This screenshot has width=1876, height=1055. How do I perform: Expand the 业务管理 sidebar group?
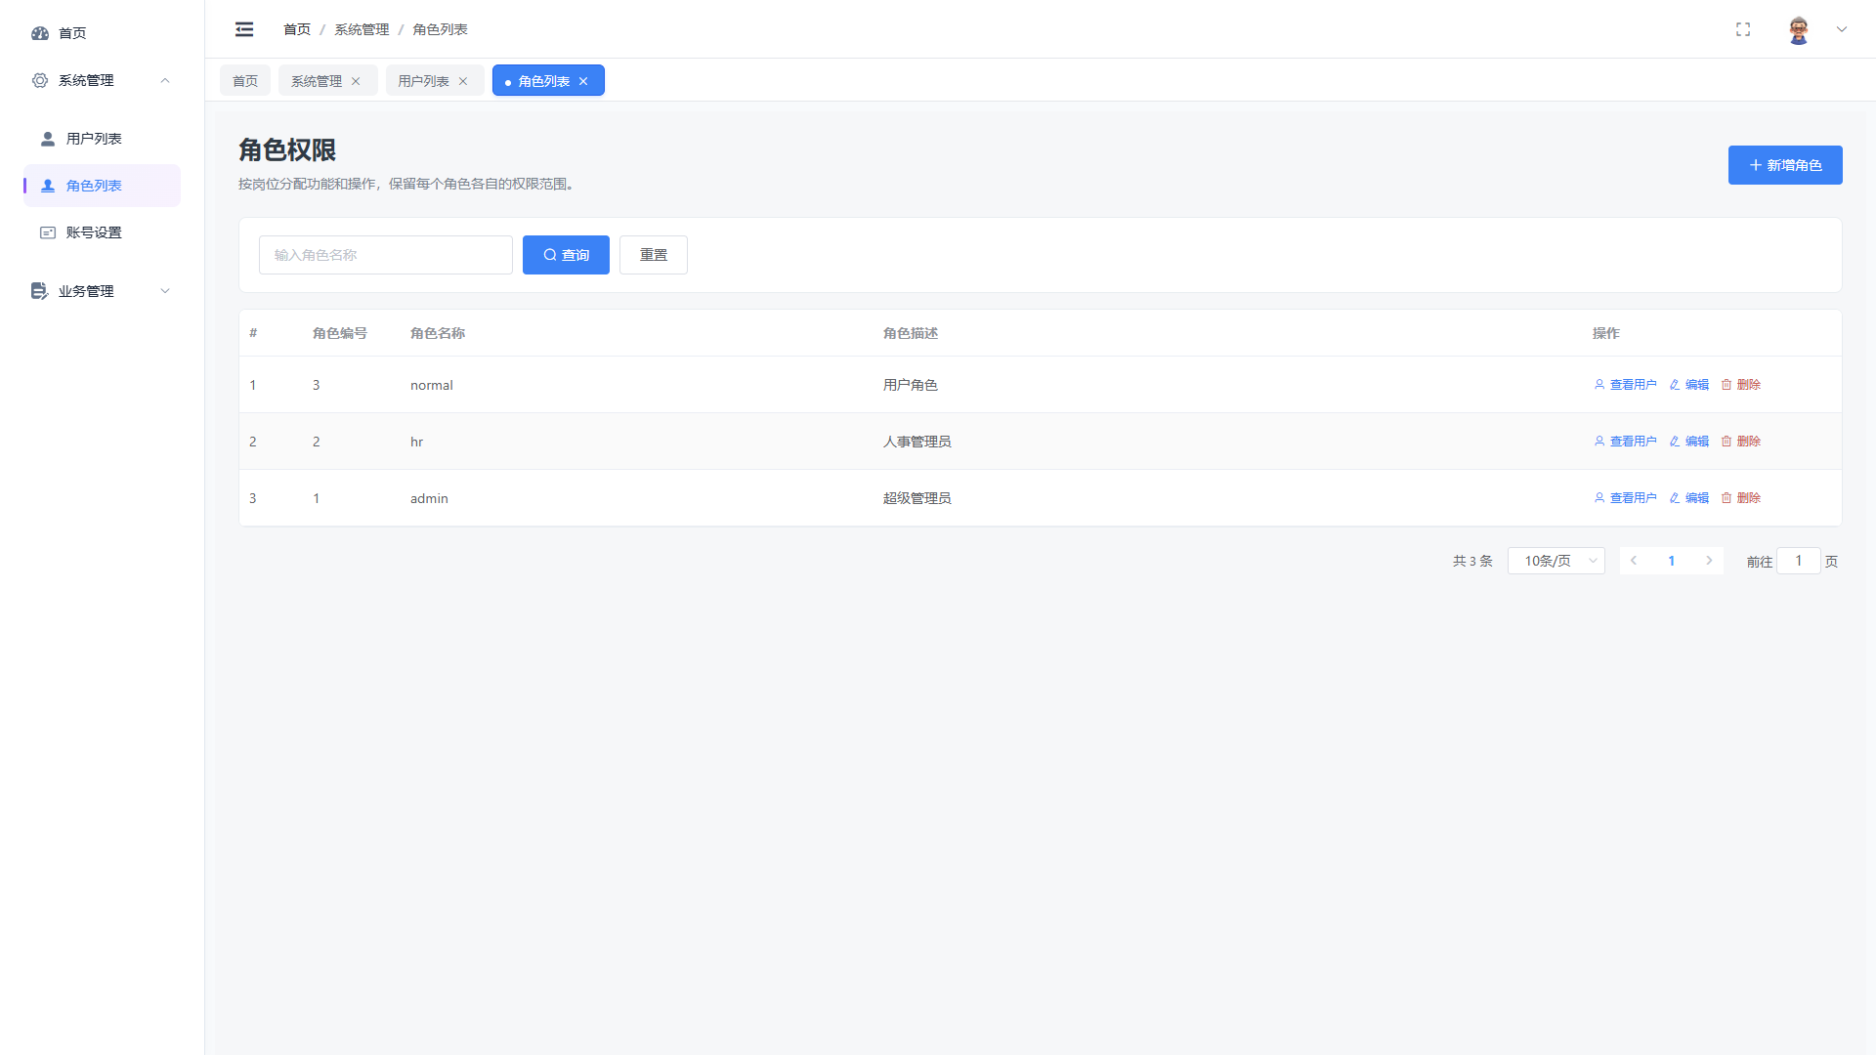coord(102,291)
